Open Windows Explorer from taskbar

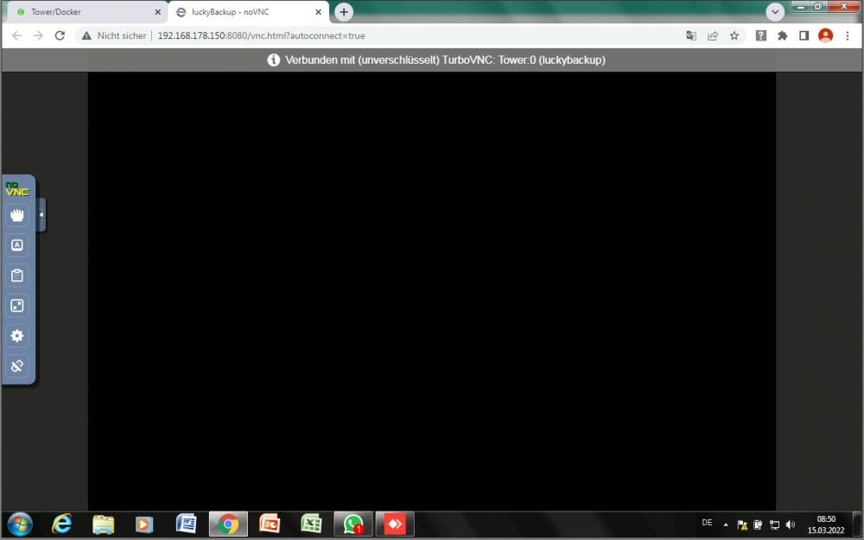[x=103, y=524]
